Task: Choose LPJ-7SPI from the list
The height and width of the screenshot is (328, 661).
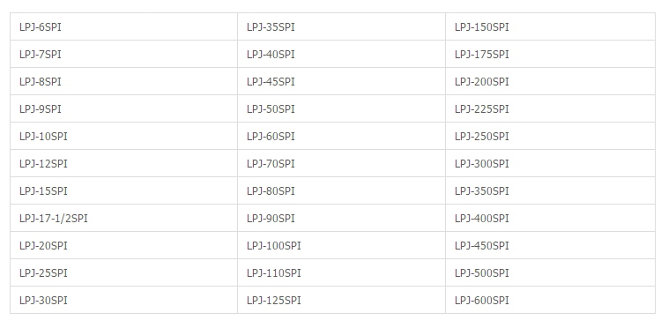Action: click(41, 55)
